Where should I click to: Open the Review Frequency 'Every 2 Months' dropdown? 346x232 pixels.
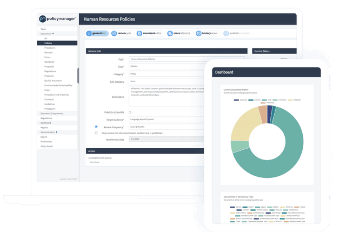click(x=166, y=127)
